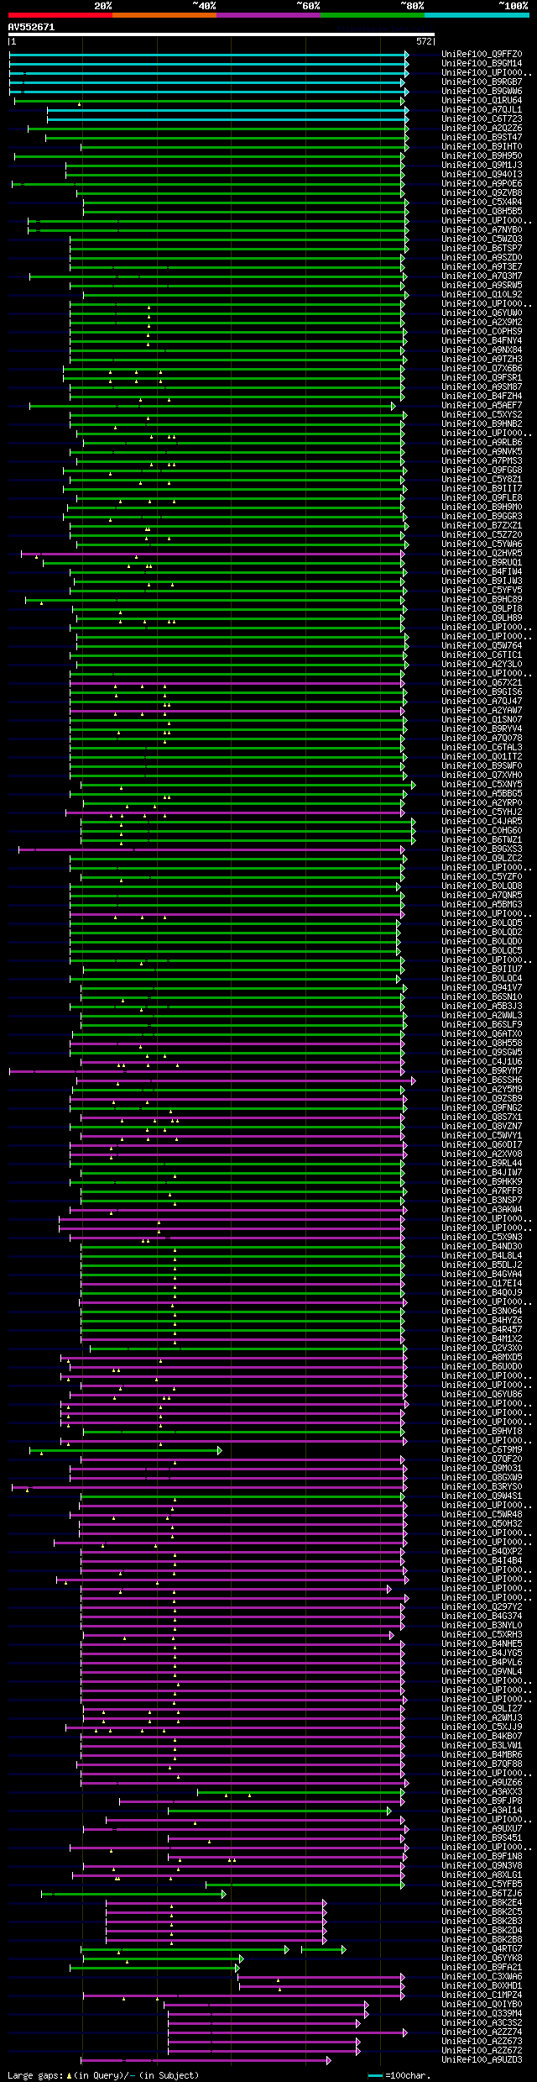
Task: Click the green alignment bar for UniRef100_B9ST47
Action: pyautogui.click(x=227, y=138)
